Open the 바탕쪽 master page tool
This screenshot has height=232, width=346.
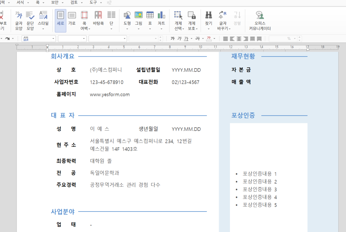click(x=98, y=18)
